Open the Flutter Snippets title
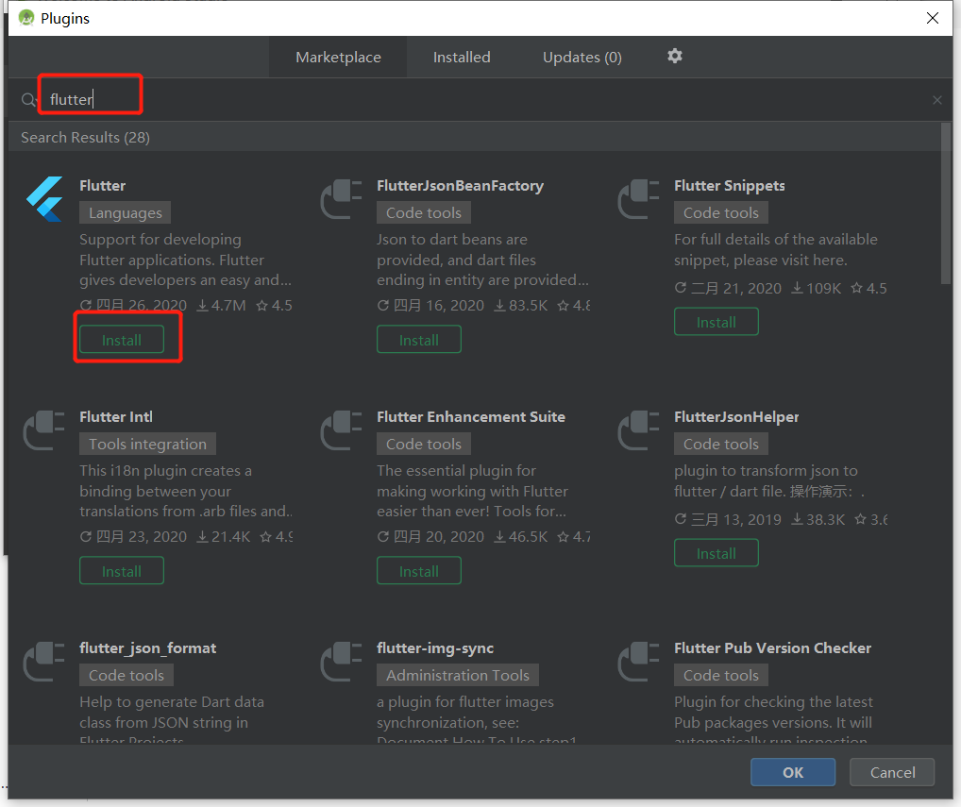The height and width of the screenshot is (807, 961). (x=730, y=186)
